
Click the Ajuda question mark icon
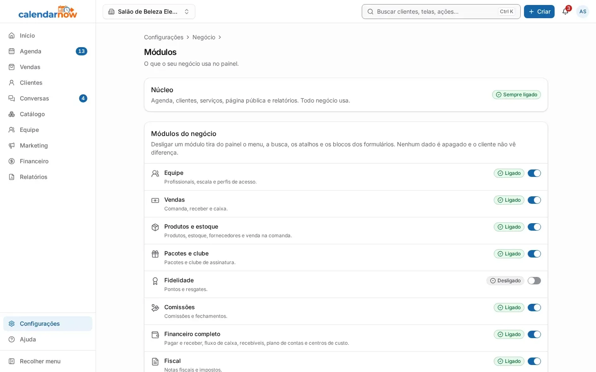pyautogui.click(x=12, y=339)
